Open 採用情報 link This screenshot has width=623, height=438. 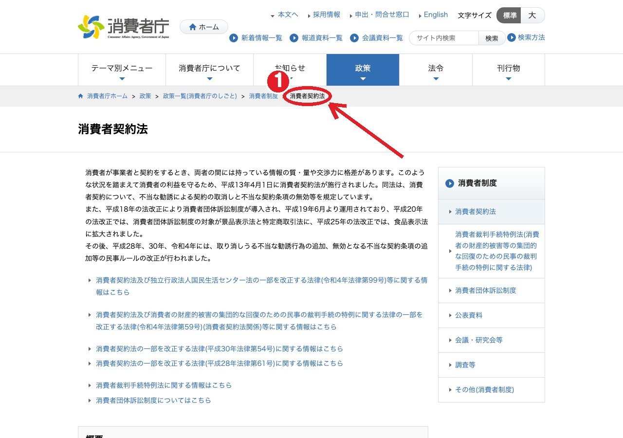coord(327,15)
